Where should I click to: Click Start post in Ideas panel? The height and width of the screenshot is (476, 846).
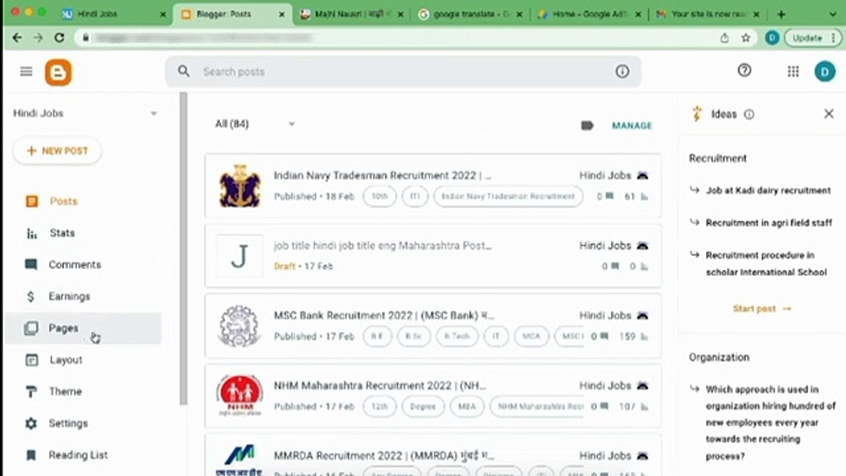pos(762,309)
